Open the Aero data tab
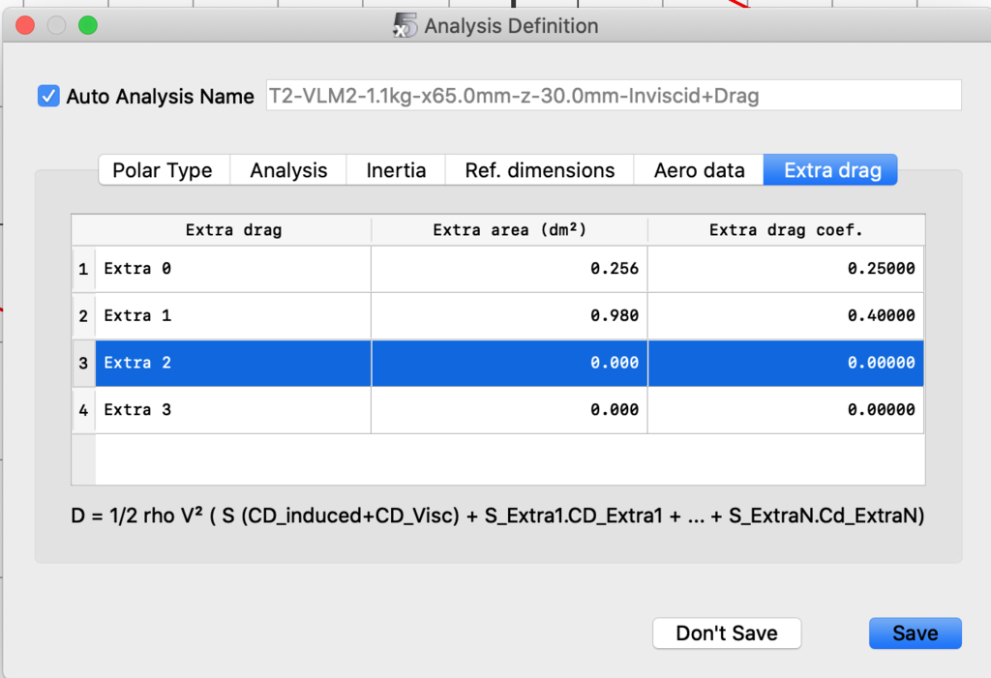The height and width of the screenshot is (678, 991). coord(699,170)
